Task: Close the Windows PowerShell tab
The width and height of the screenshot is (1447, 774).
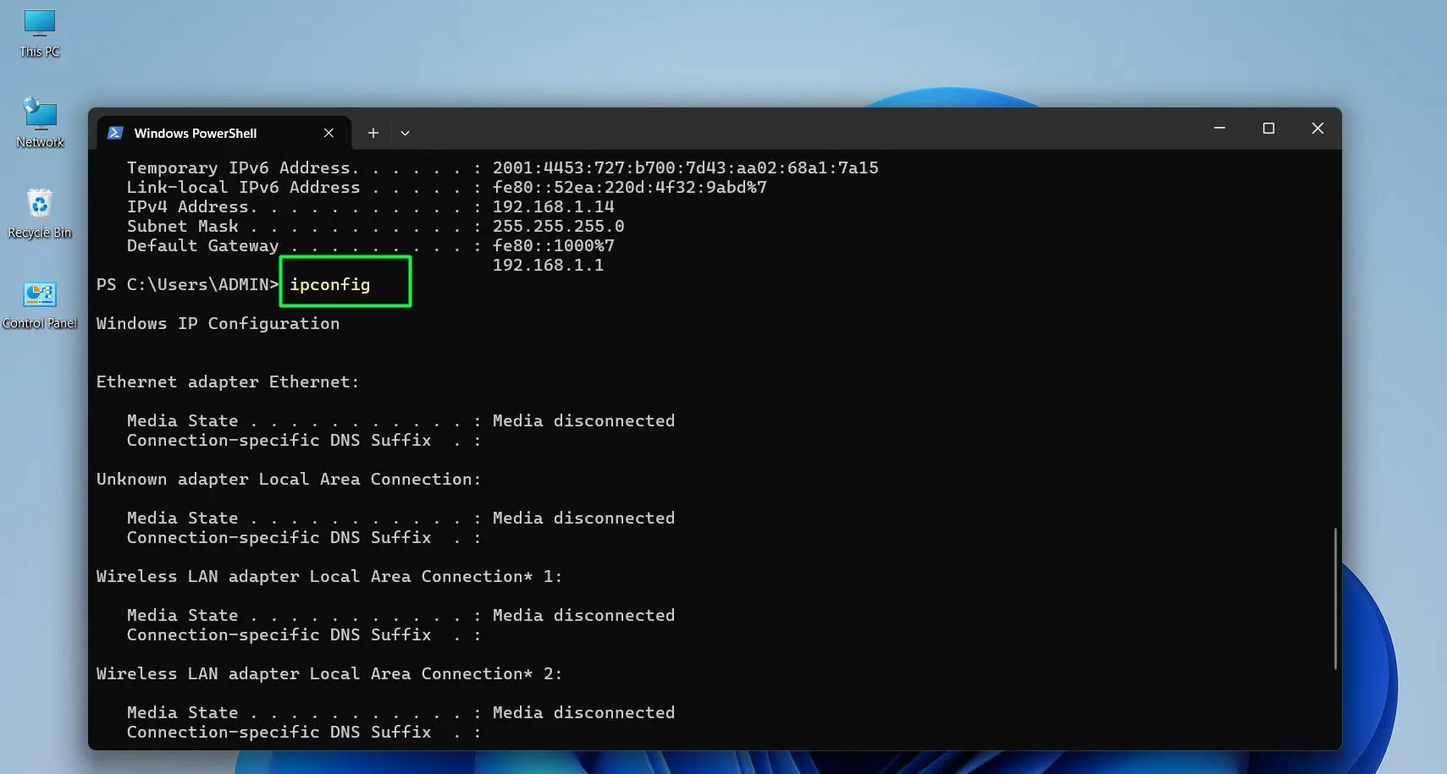Action: pyautogui.click(x=329, y=133)
